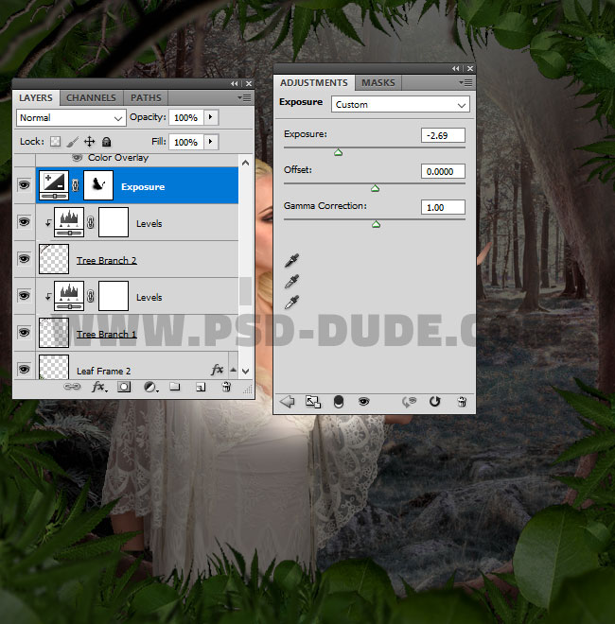Clip adjustment to layer below icon
615x624 pixels.
(338, 402)
